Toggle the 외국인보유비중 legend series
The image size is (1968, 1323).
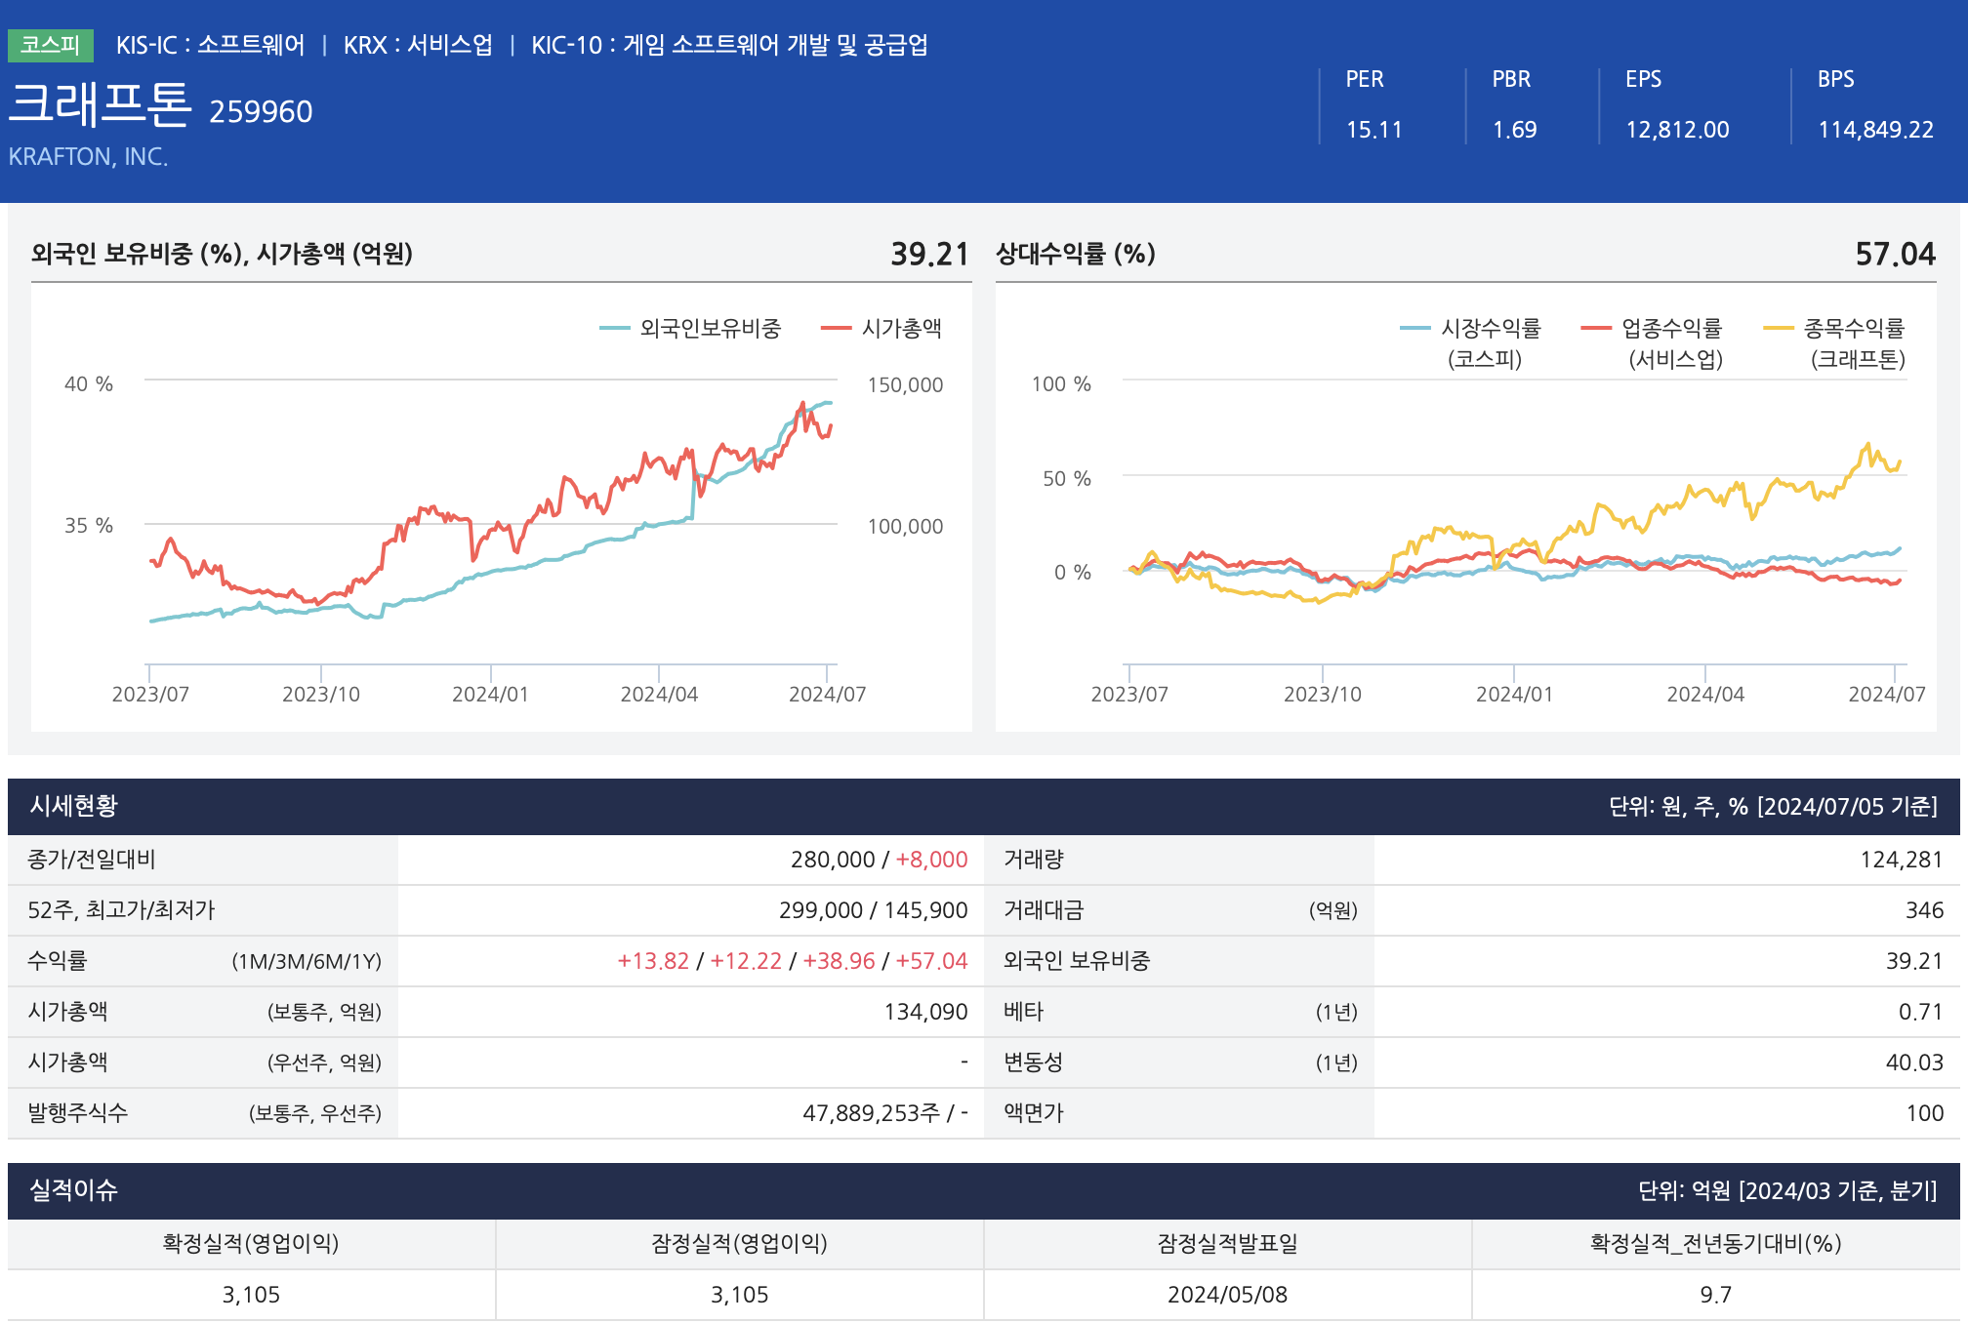tap(710, 329)
